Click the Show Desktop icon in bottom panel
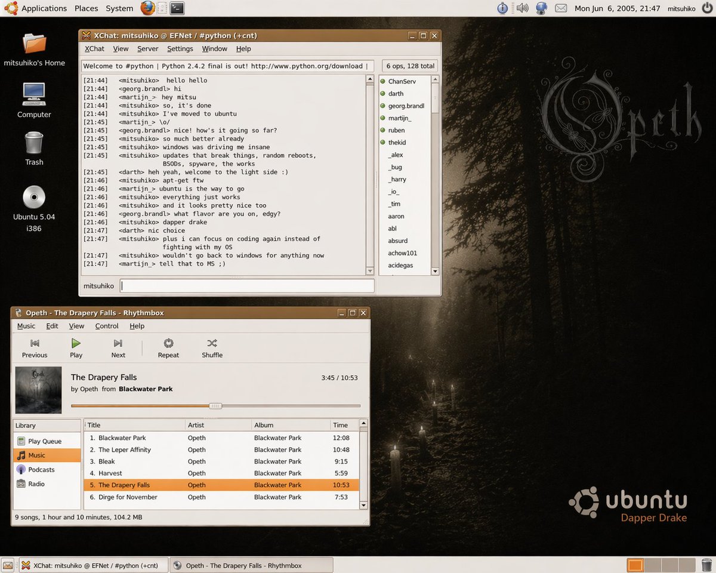The width and height of the screenshot is (716, 573). click(8, 565)
